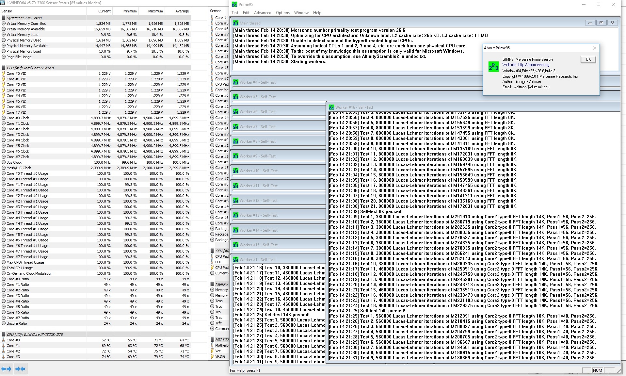Select the Trfc row in HWiNFO

coord(219,323)
